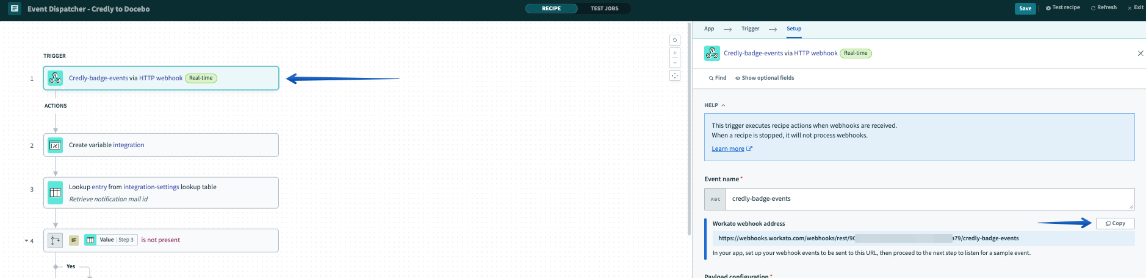Click the webhook URL text
The height and width of the screenshot is (278, 1146).
click(868, 238)
